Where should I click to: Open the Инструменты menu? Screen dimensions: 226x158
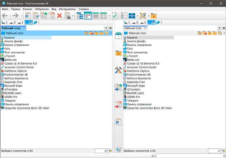click(x=67, y=9)
